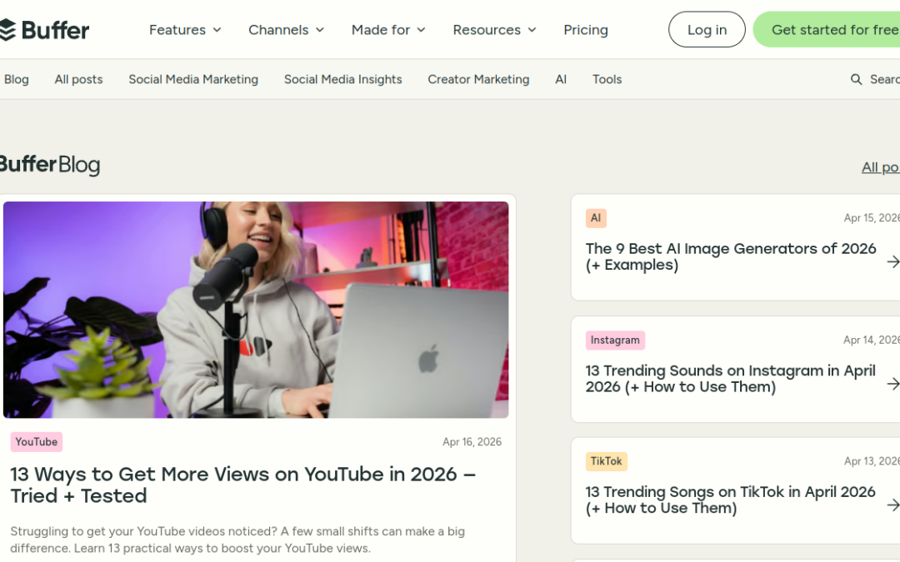Expand the Features dropdown
The width and height of the screenshot is (900, 562).
pos(185,30)
